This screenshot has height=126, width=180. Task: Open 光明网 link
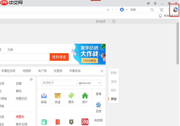click(x=27, y=71)
